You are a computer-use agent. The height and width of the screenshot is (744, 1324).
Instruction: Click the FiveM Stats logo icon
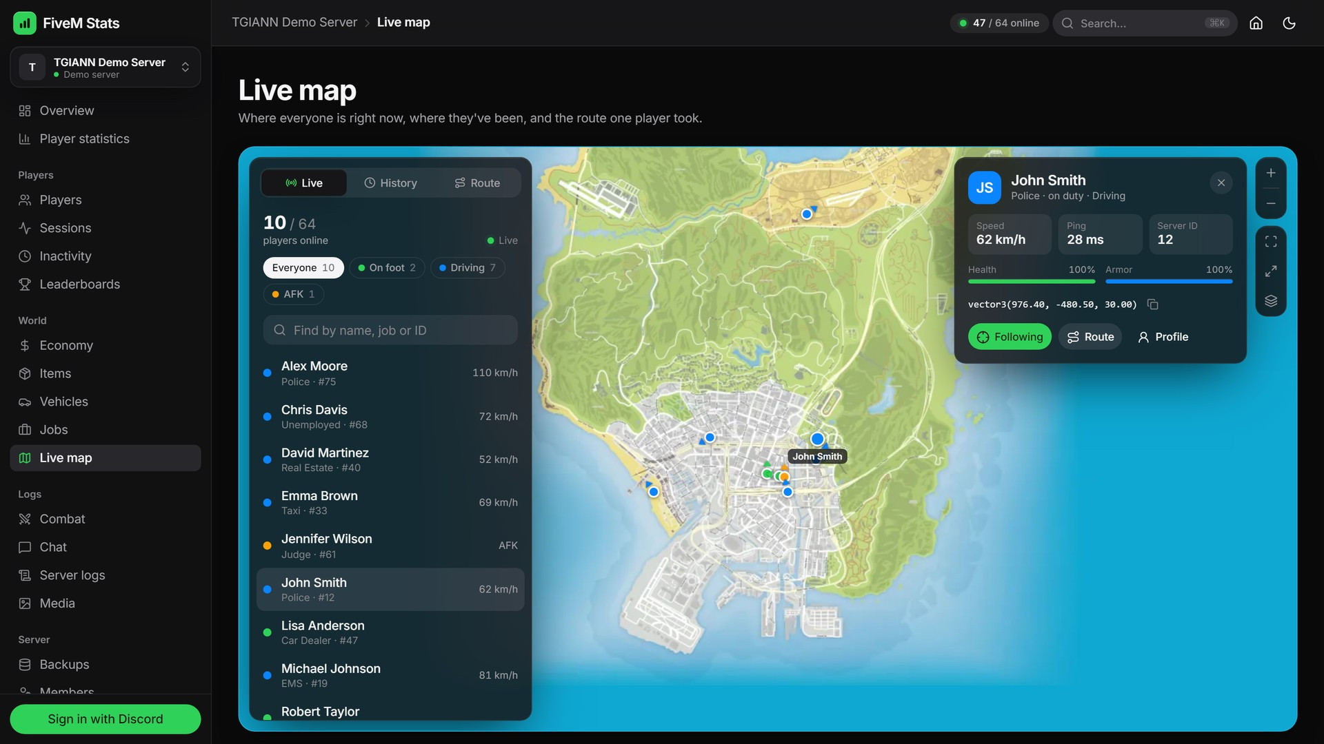[24, 23]
